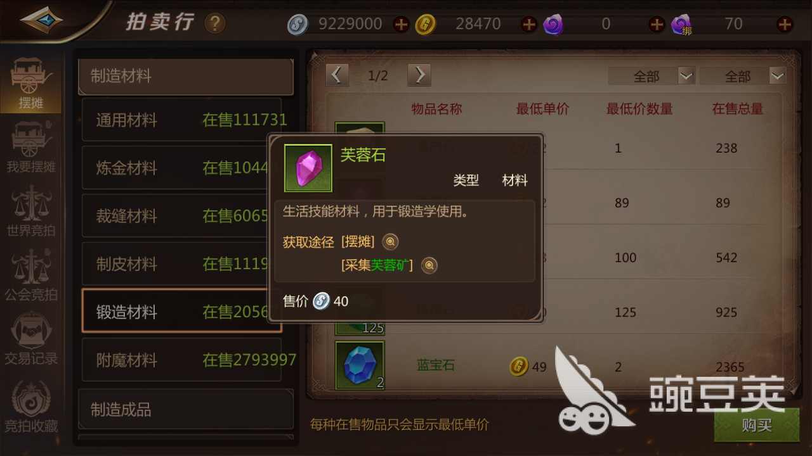The image size is (812, 456).
Task: Select 通用材料 category
Action: pyautogui.click(x=181, y=120)
